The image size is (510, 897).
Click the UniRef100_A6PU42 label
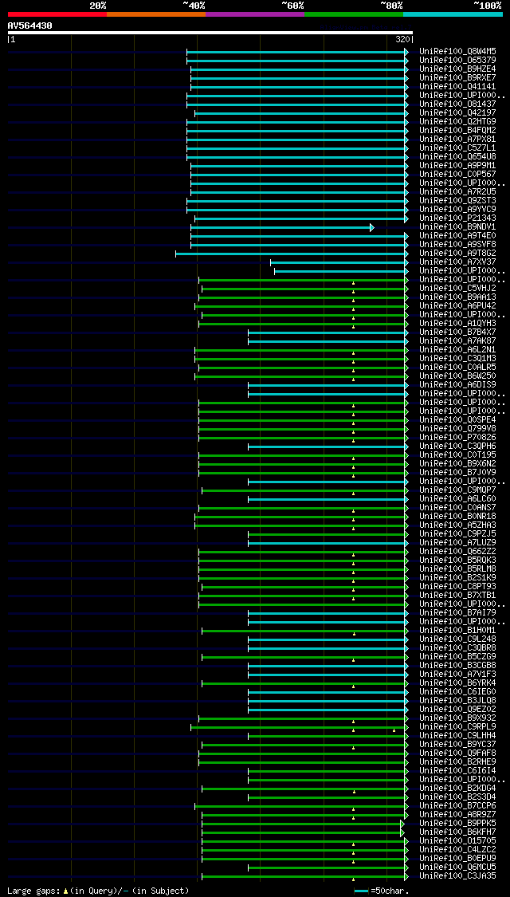point(457,306)
